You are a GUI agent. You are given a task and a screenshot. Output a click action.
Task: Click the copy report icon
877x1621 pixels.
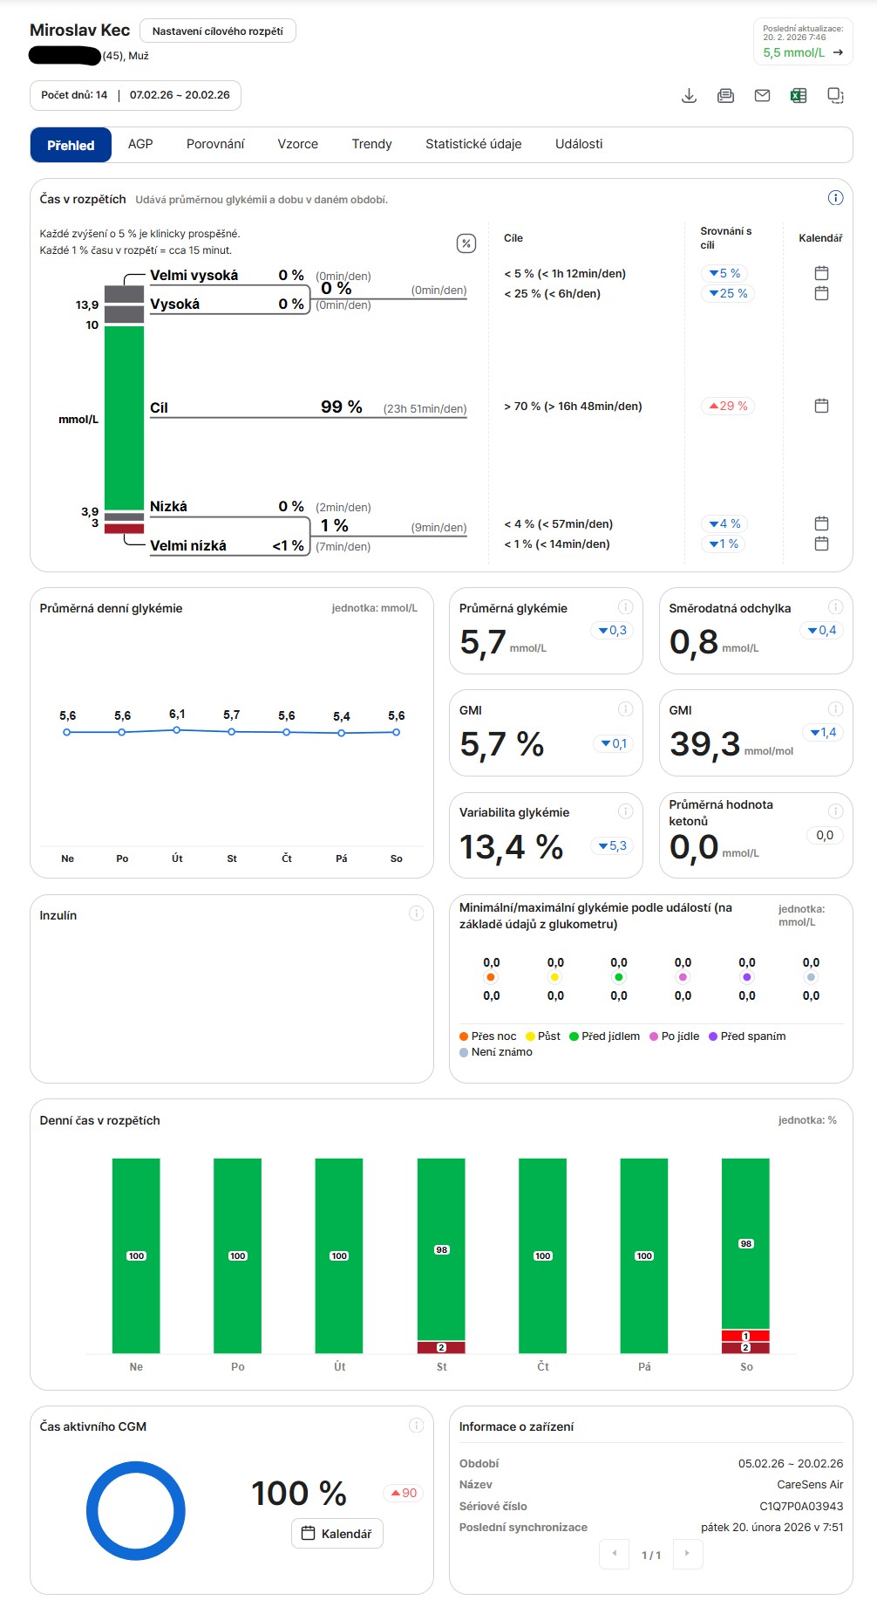click(x=835, y=96)
